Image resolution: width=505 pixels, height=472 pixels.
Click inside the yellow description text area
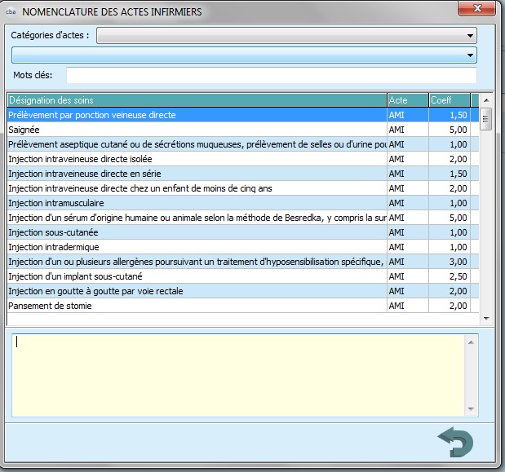(x=238, y=375)
